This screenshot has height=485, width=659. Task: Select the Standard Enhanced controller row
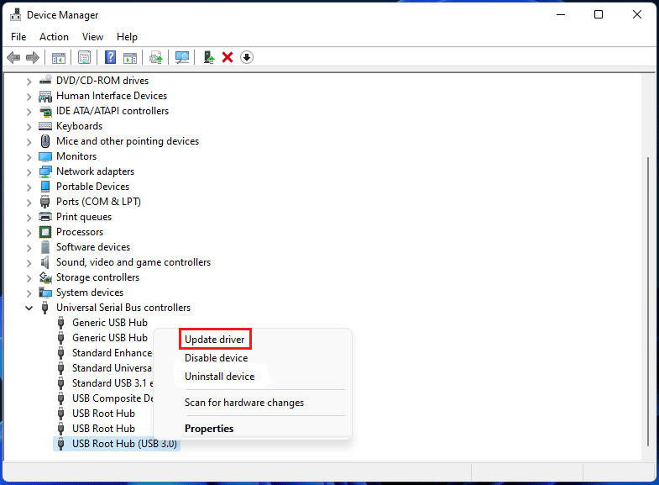[112, 353]
